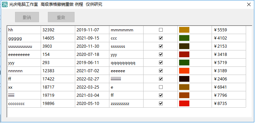Select the number cell 18717
The width and height of the screenshot is (255, 123).
(x=58, y=87)
